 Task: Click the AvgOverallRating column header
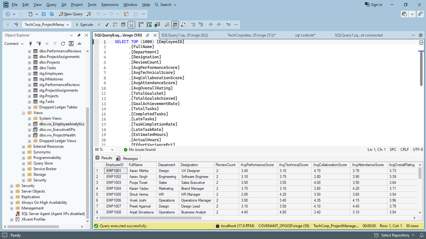point(402,165)
